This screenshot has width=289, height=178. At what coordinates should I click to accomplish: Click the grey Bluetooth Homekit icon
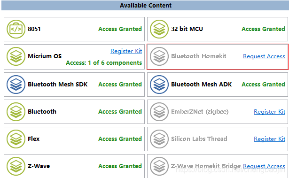[x=159, y=56]
